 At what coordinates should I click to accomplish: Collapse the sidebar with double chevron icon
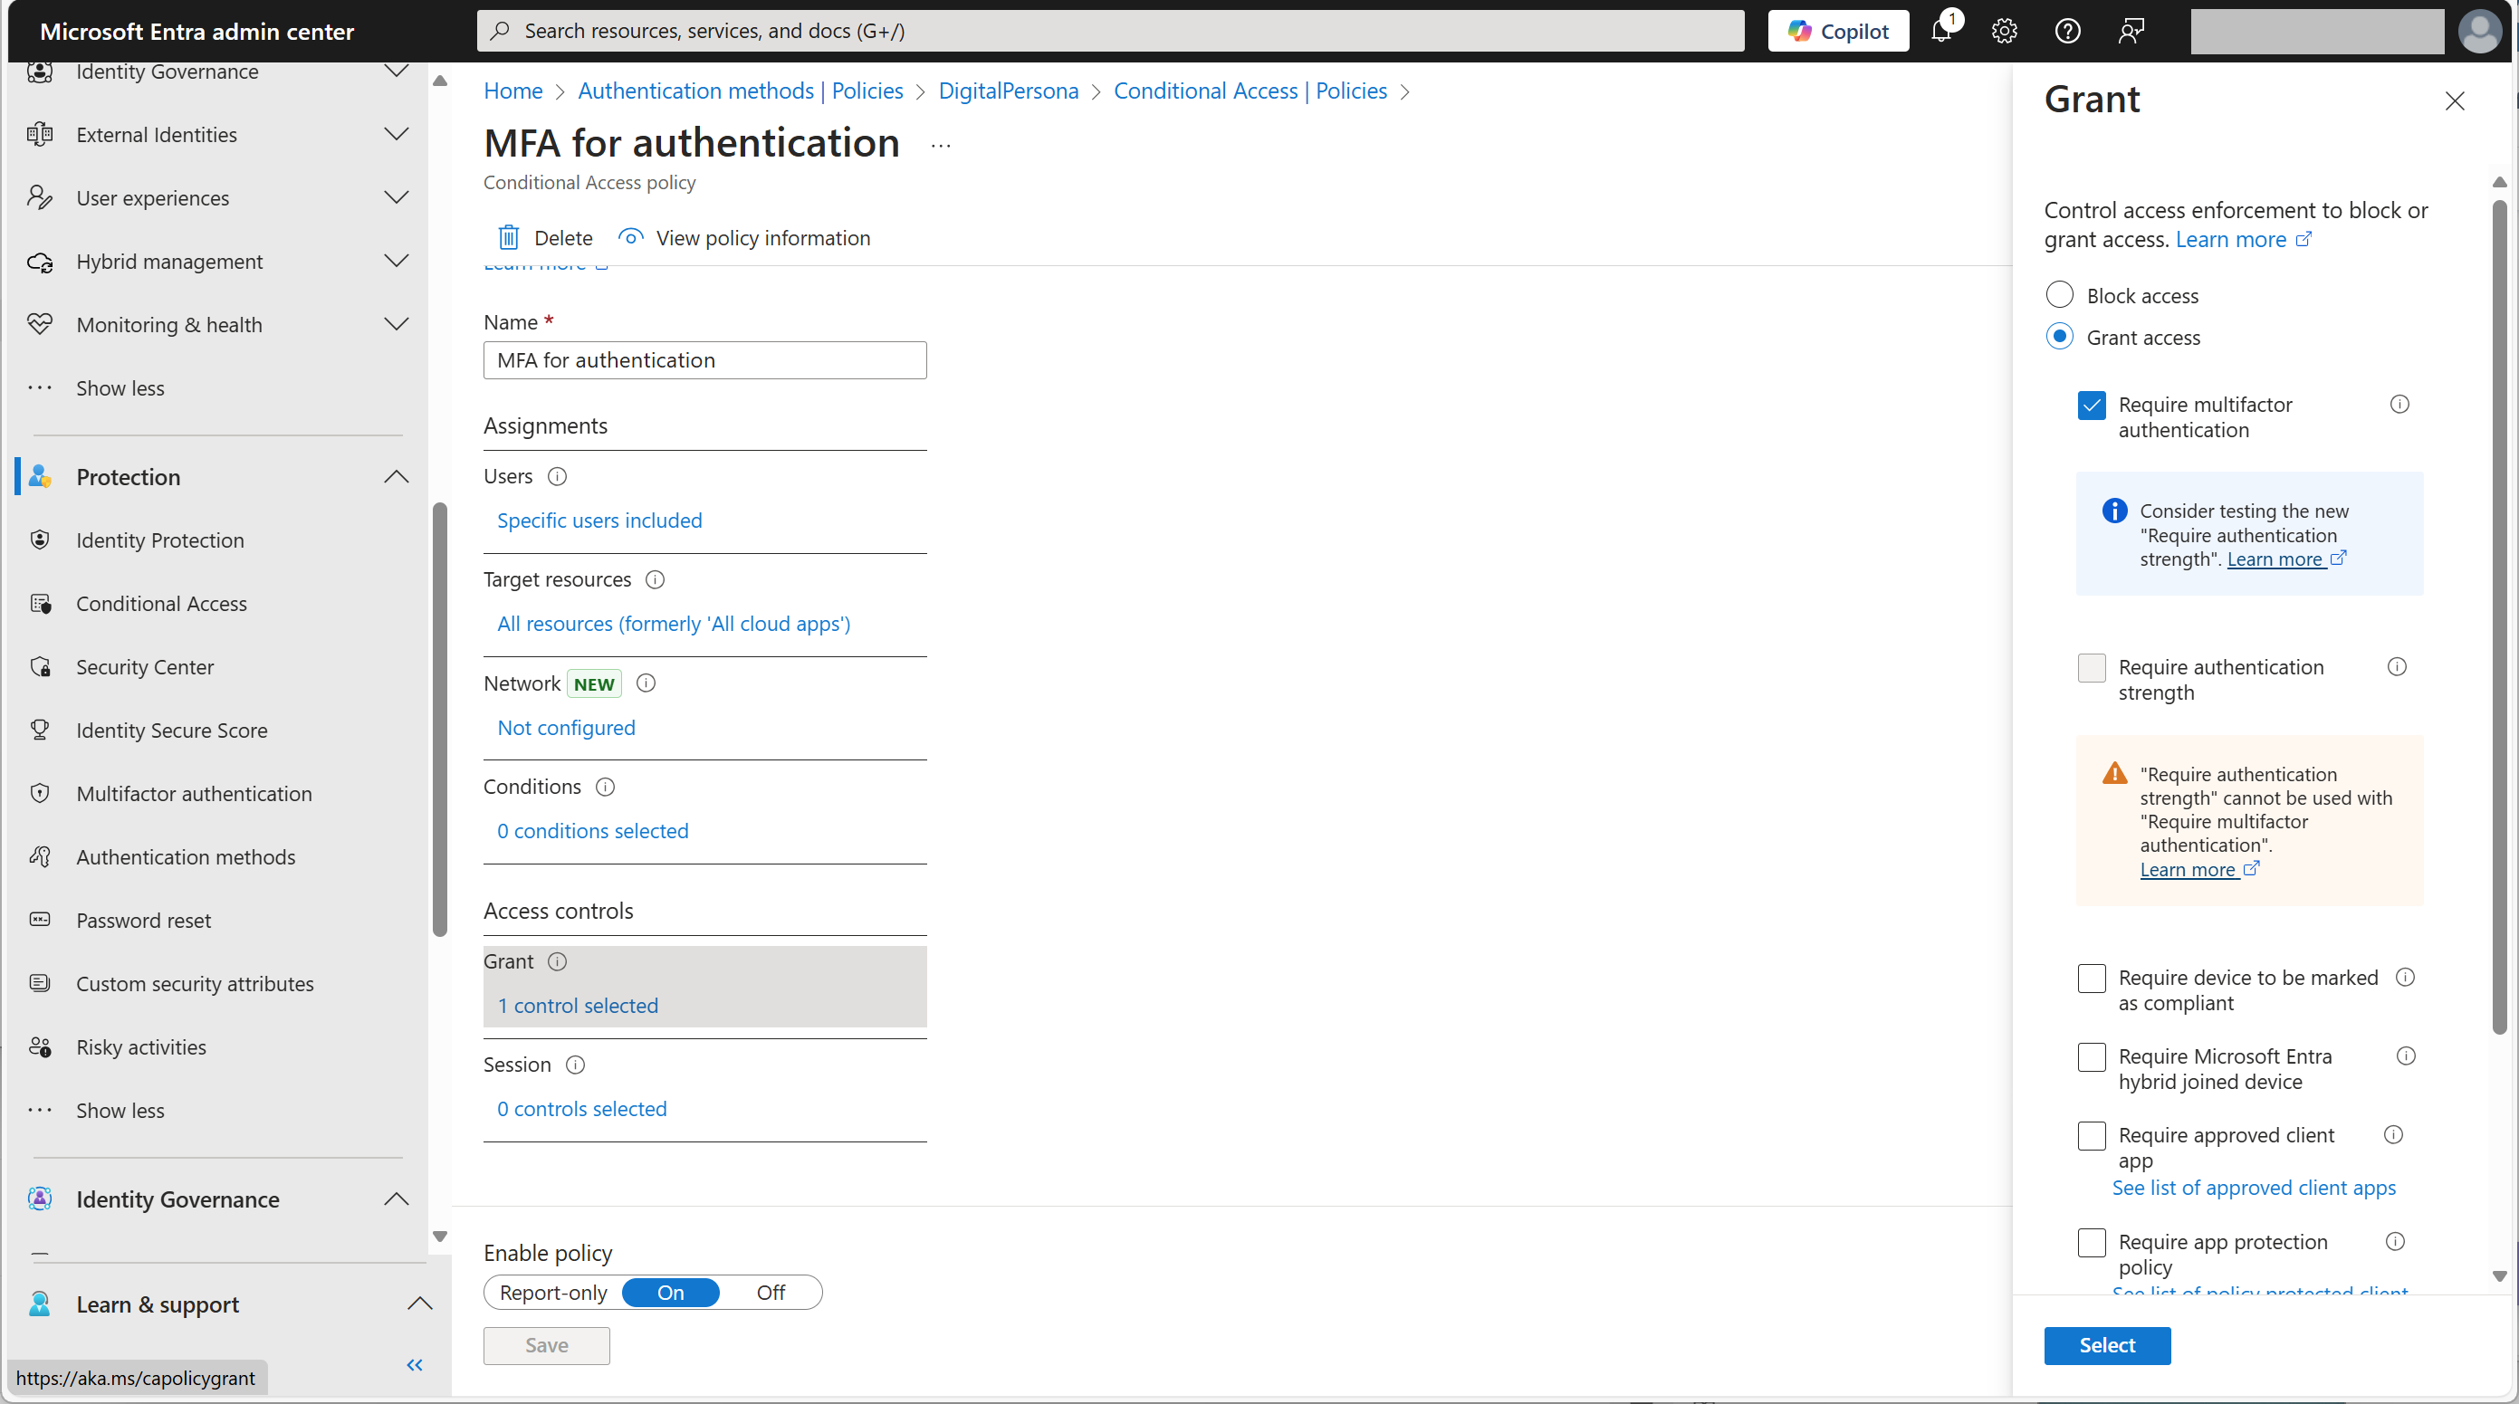point(415,1365)
